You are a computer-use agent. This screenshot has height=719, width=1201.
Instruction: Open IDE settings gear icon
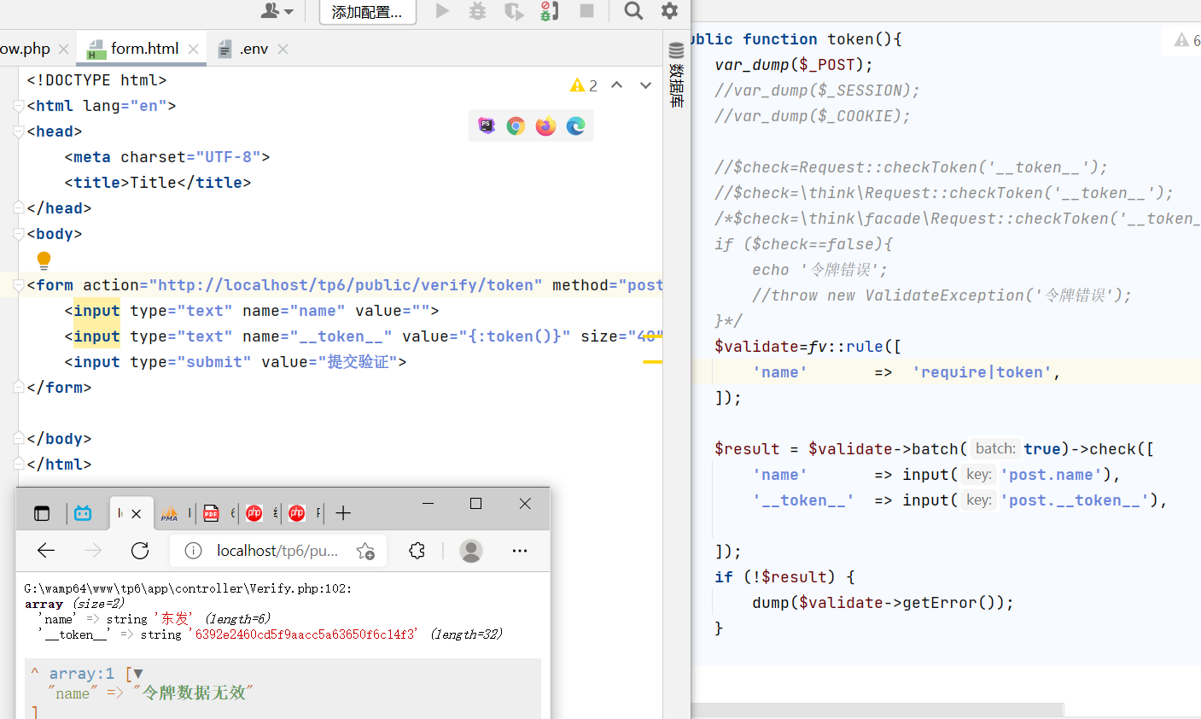670,11
